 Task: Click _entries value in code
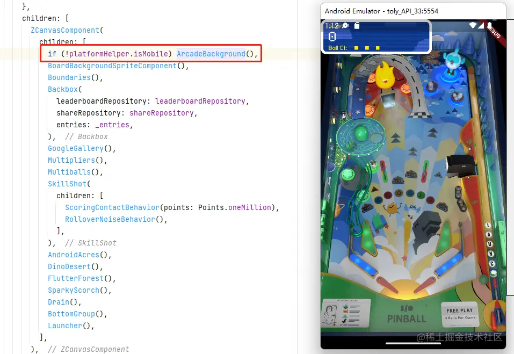point(112,125)
